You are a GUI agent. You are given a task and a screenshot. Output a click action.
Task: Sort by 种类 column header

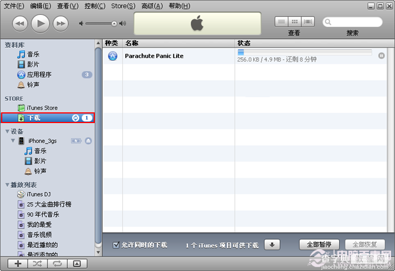(x=112, y=43)
